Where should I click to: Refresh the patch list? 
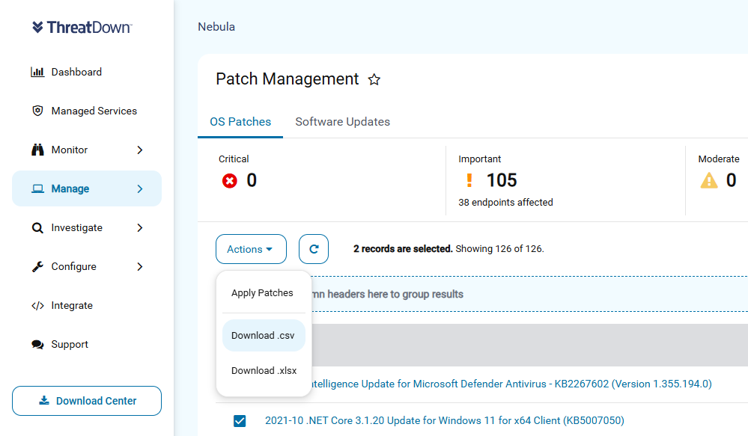pos(314,249)
